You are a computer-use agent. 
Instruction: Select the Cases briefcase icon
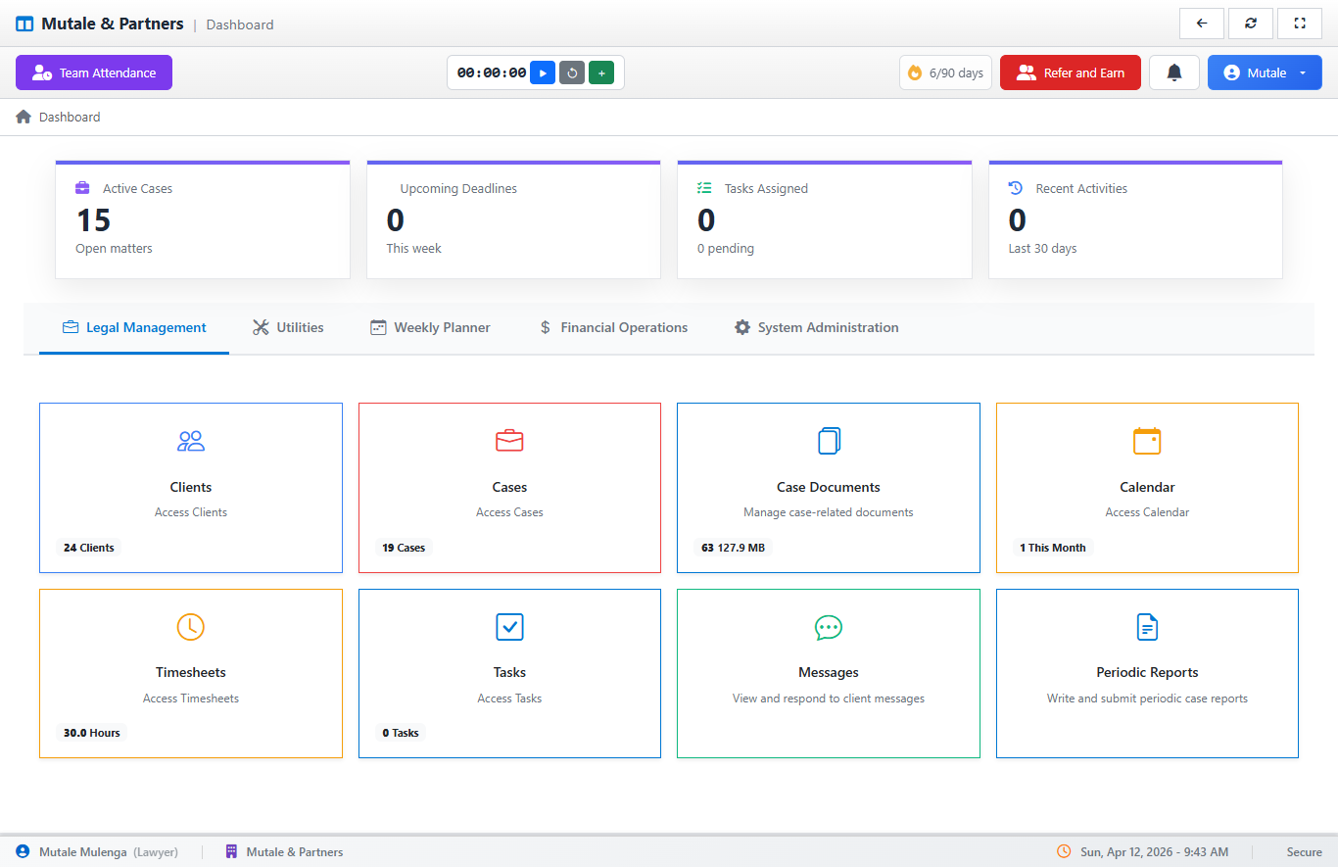click(x=509, y=441)
